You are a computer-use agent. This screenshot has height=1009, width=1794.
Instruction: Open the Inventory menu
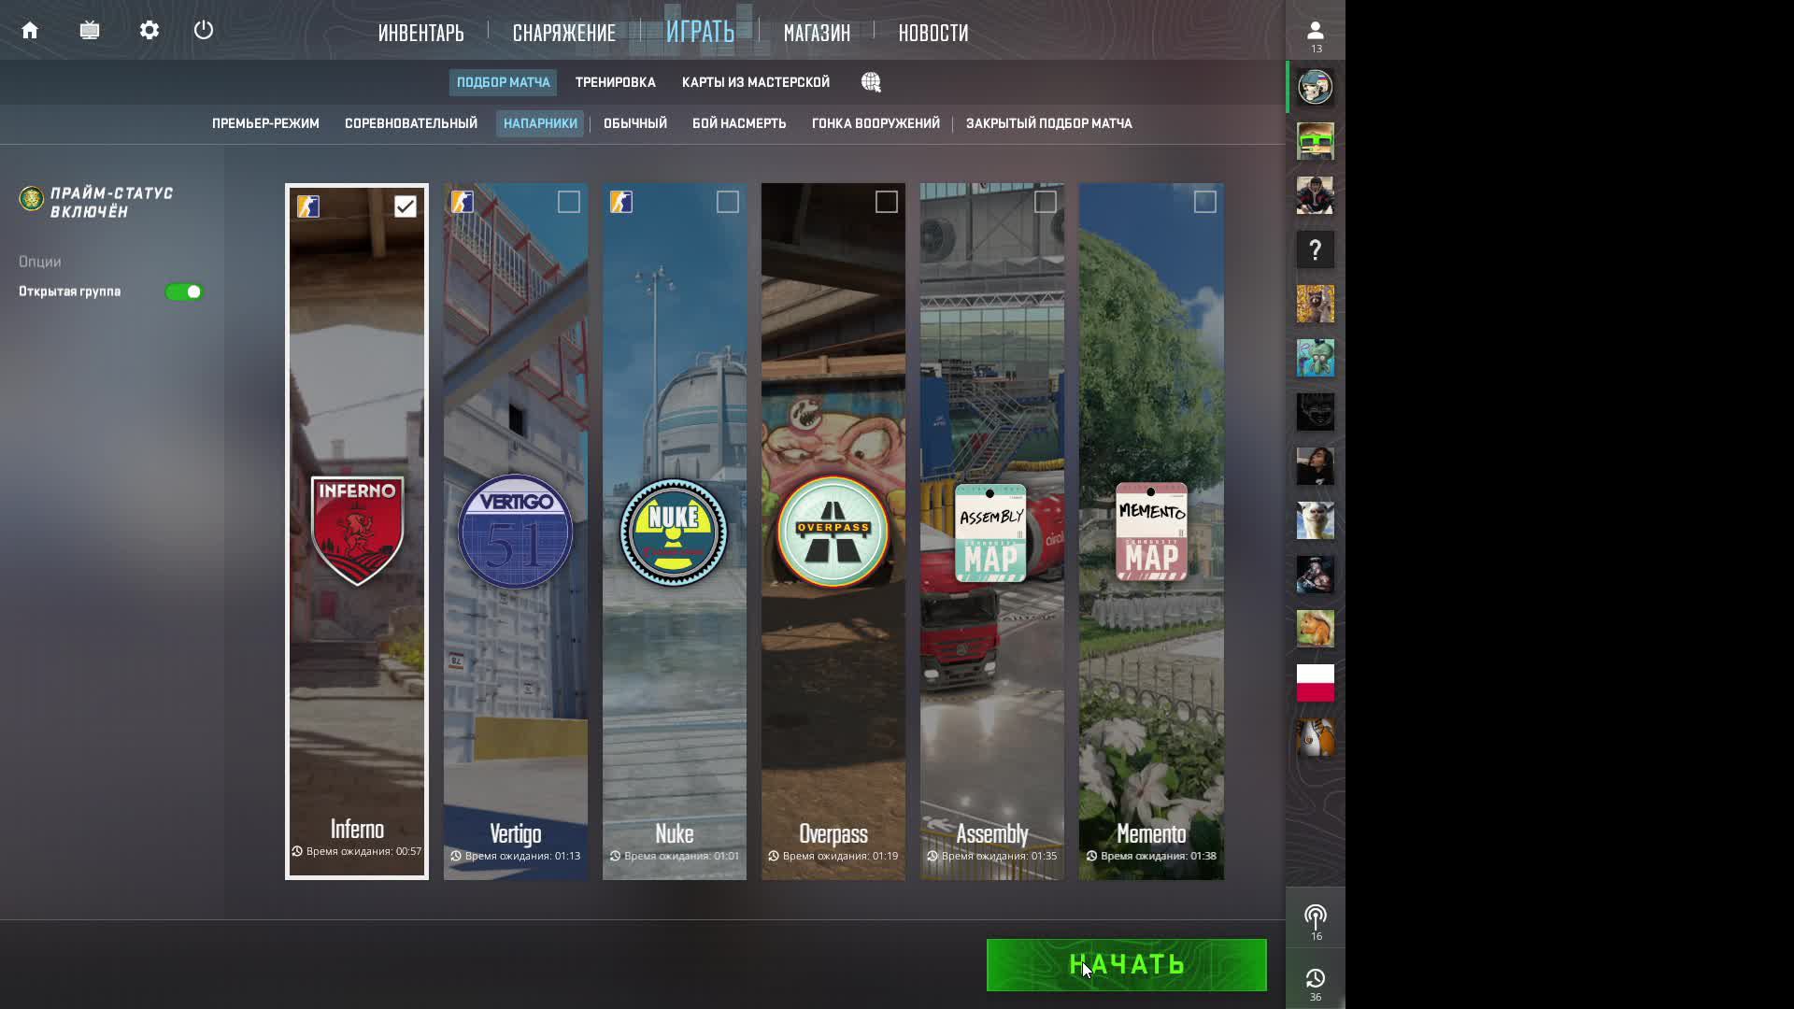click(x=420, y=34)
